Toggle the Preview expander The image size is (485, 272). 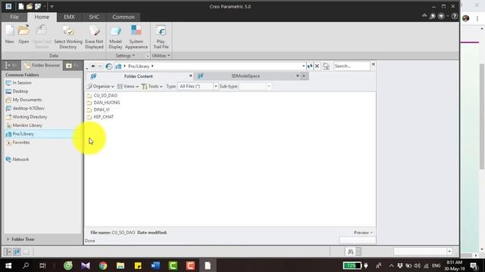(363, 233)
